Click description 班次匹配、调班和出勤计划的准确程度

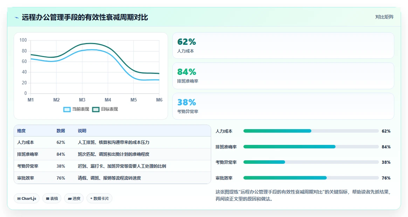[x=113, y=154]
